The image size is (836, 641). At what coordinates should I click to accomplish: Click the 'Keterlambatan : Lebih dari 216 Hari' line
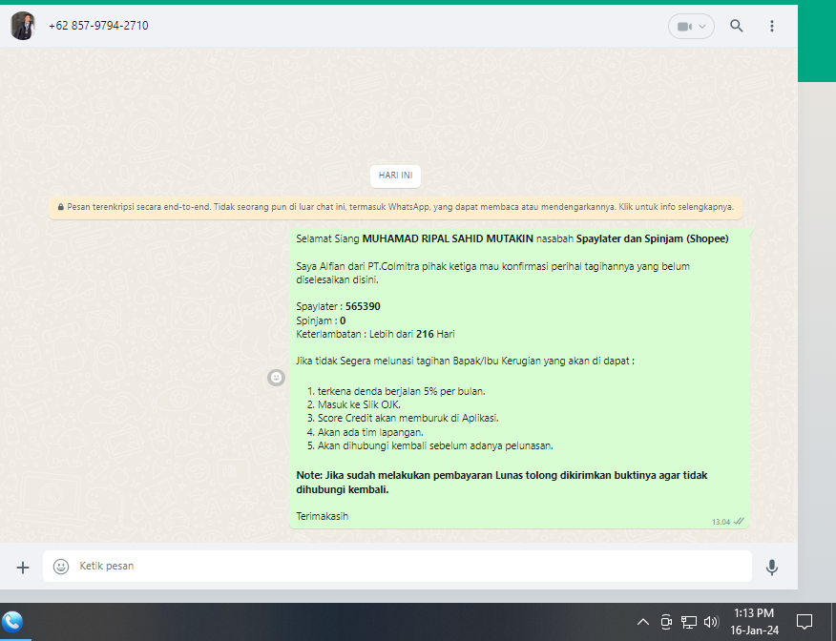coord(375,334)
